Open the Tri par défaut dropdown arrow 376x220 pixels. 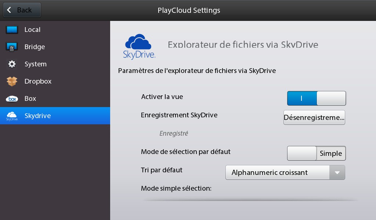[337, 172]
